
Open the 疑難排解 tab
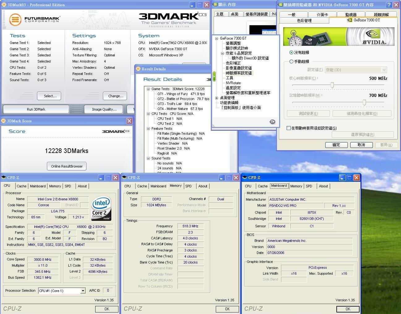tap(381, 15)
